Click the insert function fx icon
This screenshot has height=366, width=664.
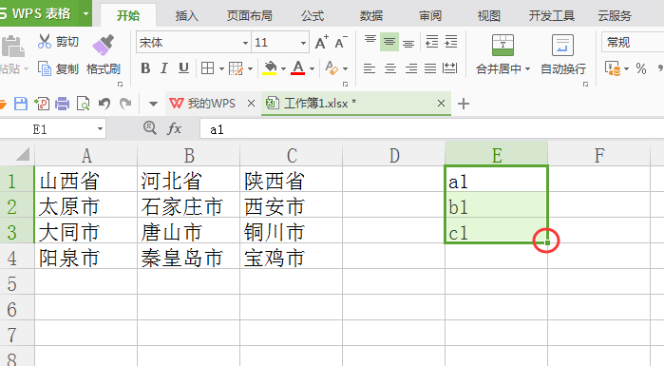(x=174, y=128)
